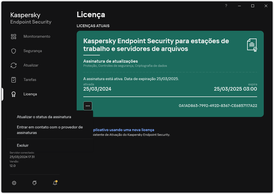Open settings via the gear icon

click(x=14, y=183)
